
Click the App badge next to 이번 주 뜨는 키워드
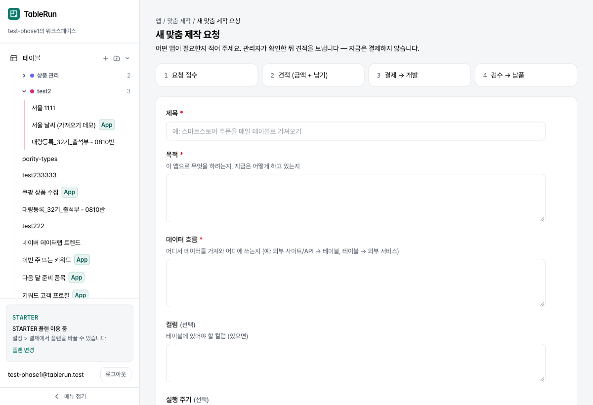click(82, 260)
